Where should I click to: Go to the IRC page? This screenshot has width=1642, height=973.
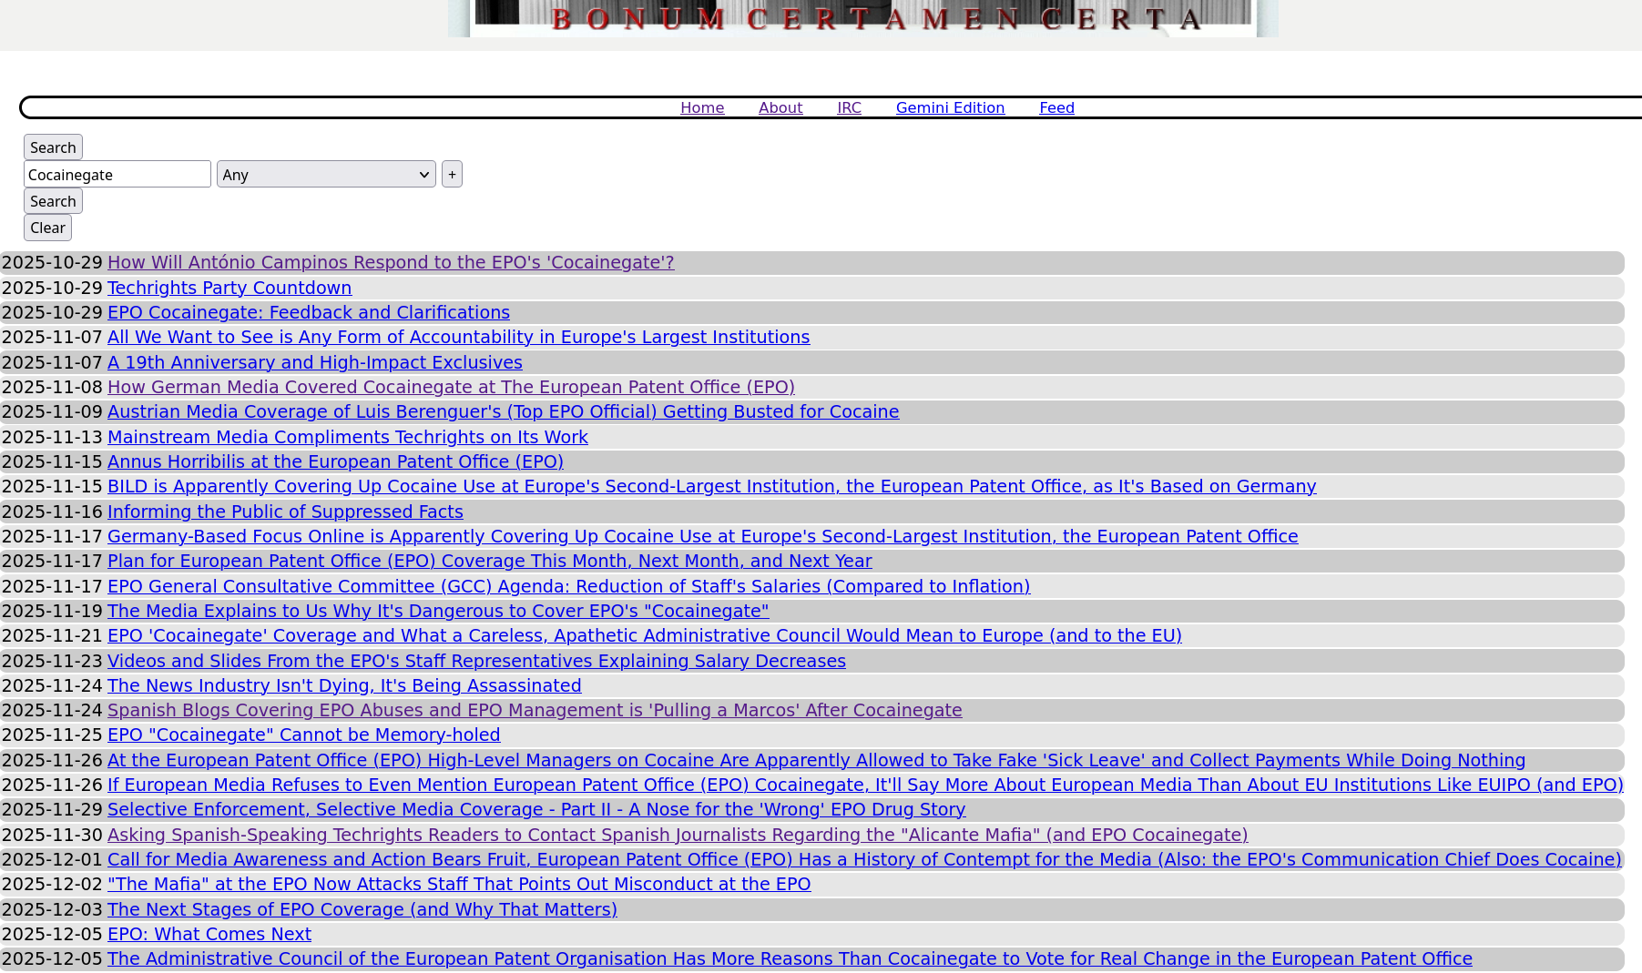(x=849, y=107)
